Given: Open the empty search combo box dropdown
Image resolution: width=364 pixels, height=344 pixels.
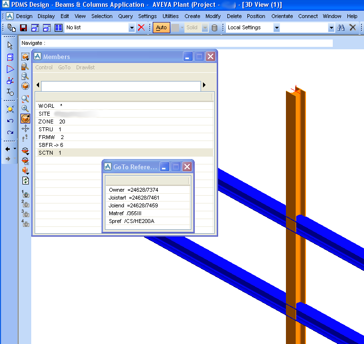Looking at the screenshot, I should 331,28.
